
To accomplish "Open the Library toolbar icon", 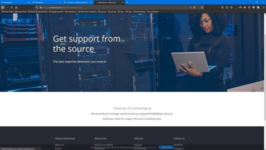I will point(222,7).
